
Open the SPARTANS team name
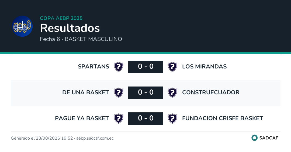point(93,67)
